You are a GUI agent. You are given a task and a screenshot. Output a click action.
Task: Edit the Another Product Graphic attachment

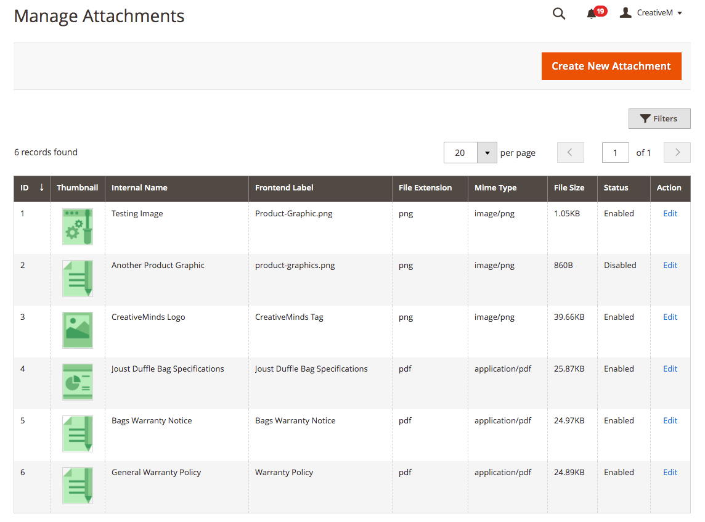pos(670,266)
